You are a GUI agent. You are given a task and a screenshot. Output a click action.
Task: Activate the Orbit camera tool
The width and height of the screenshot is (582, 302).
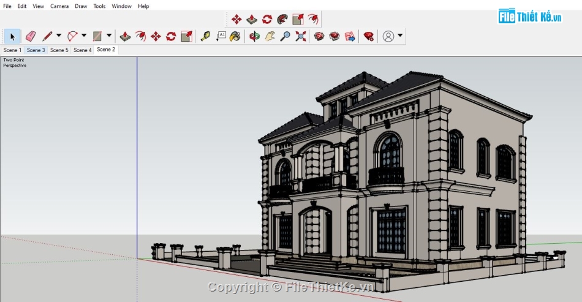[x=254, y=36]
